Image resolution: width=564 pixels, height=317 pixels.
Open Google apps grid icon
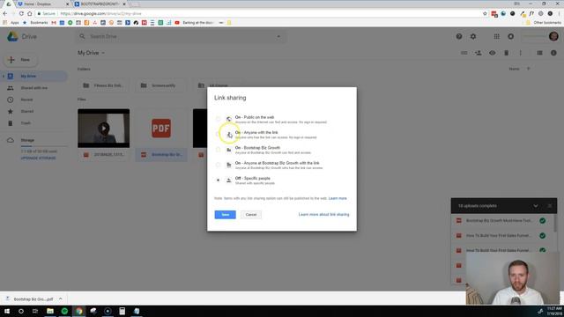pos(496,36)
